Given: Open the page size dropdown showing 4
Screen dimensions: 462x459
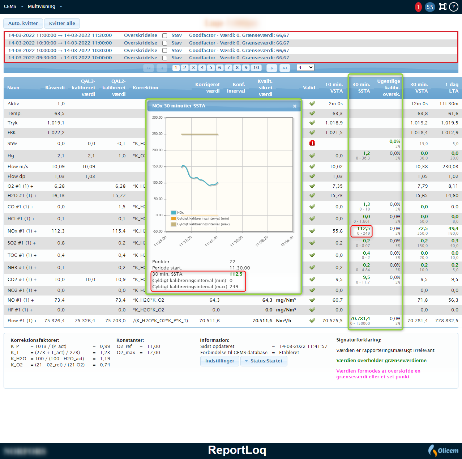Looking at the screenshot, I should coord(305,68).
